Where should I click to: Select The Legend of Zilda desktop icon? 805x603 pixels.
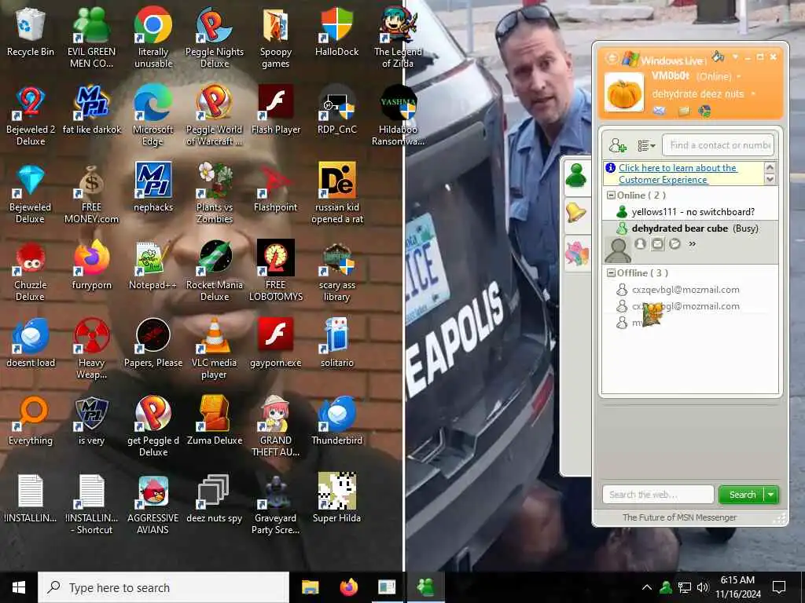click(x=399, y=38)
